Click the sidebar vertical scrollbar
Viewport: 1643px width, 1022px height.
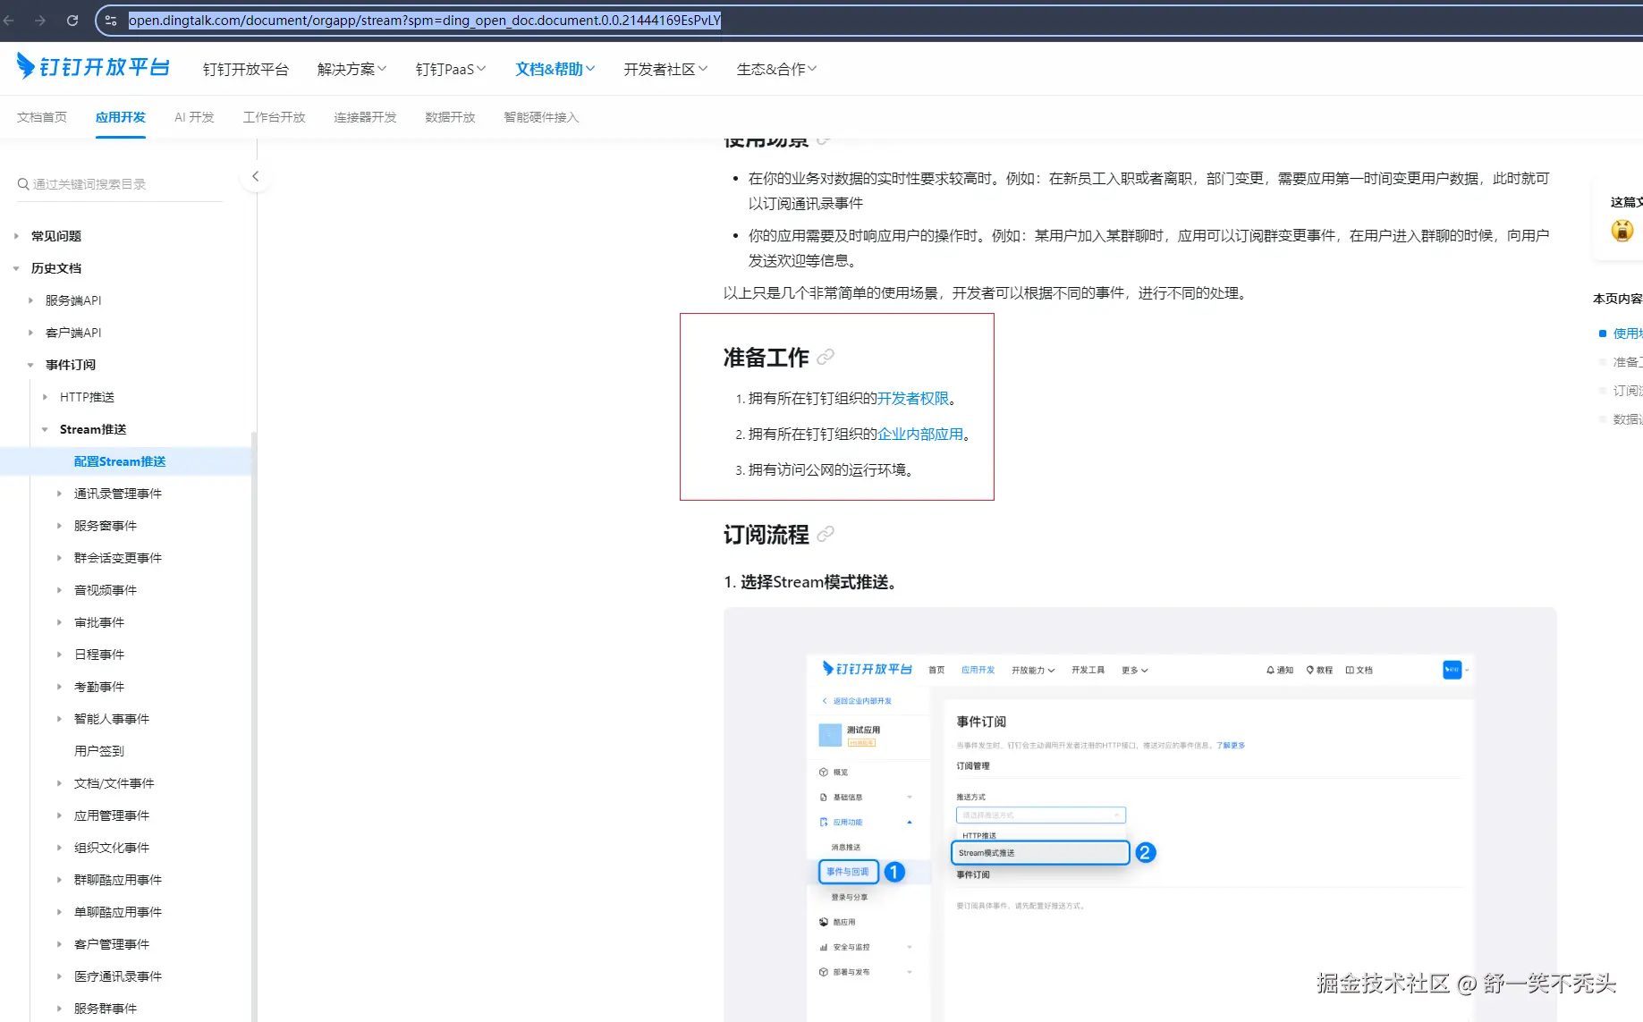pyautogui.click(x=254, y=726)
